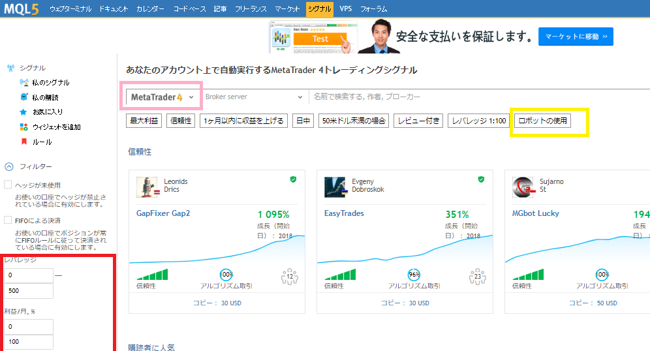Viewport: 650px width, 351px height.
Task: Open the MGbot Lucky signal link
Action: pyautogui.click(x=536, y=213)
